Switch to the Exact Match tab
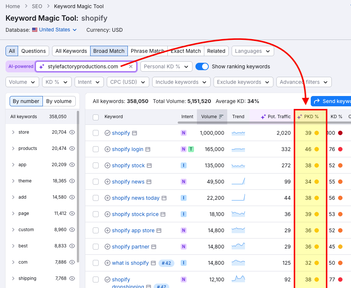Screen dimensions: 351x288 [186, 51]
